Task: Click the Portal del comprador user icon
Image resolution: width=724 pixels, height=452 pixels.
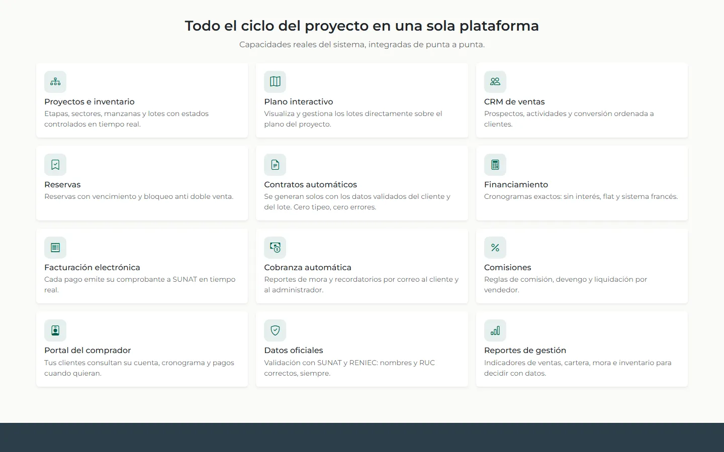Action: [x=55, y=330]
